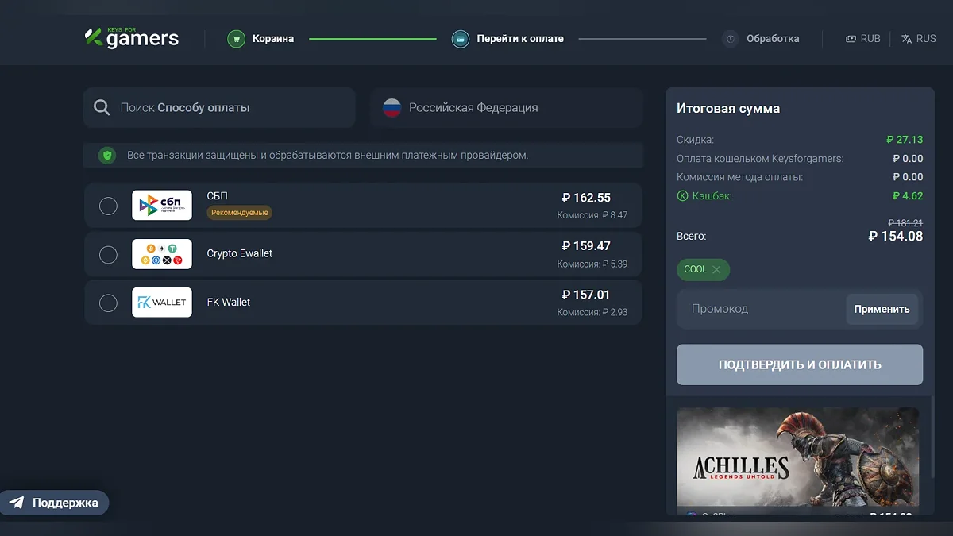Viewport: 953px width, 536px height.
Task: Click the Подтвердить и оплатить button
Action: [800, 364]
